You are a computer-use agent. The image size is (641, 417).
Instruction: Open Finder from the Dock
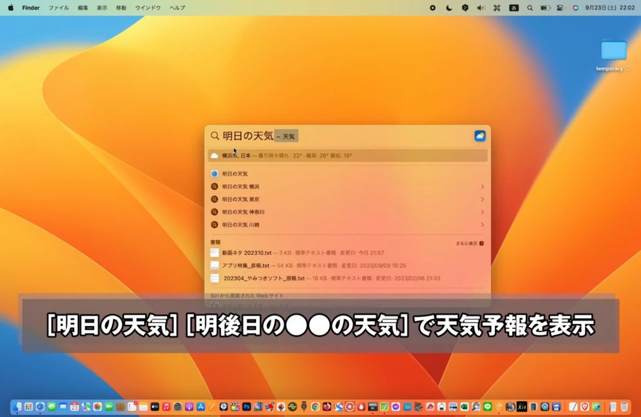click(x=17, y=407)
